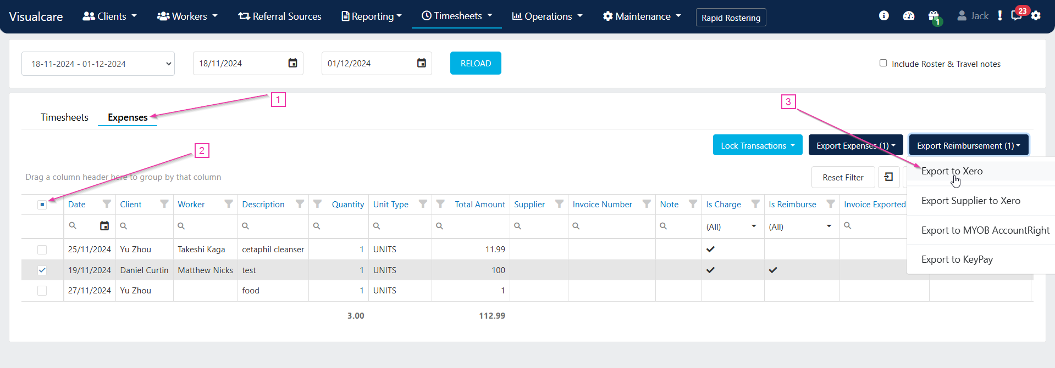Click the export grid icon beside Reset Filter
The height and width of the screenshot is (368, 1055).
(888, 177)
